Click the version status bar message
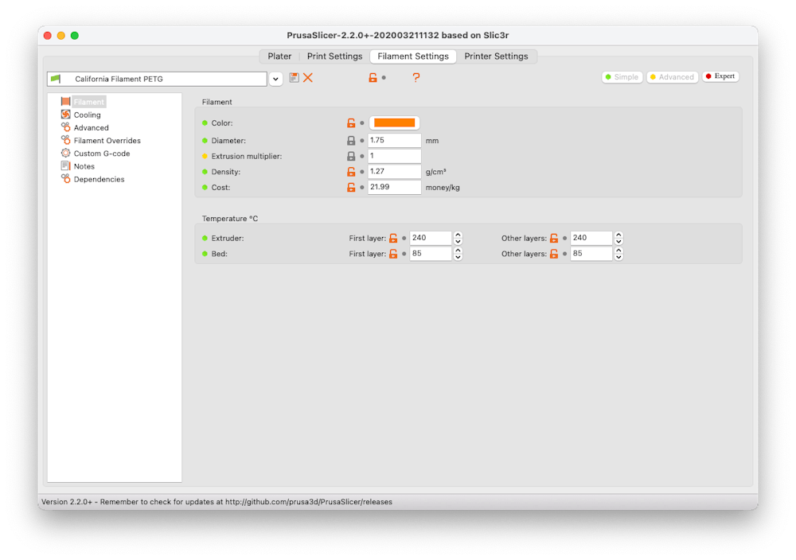Screen dimensions: 796x560 (x=217, y=502)
